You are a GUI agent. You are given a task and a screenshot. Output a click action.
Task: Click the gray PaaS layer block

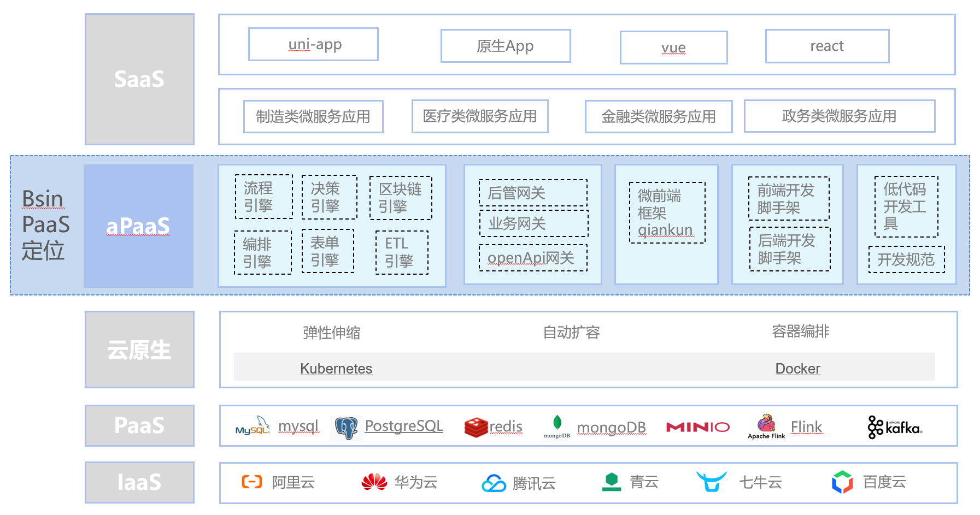[x=139, y=425]
